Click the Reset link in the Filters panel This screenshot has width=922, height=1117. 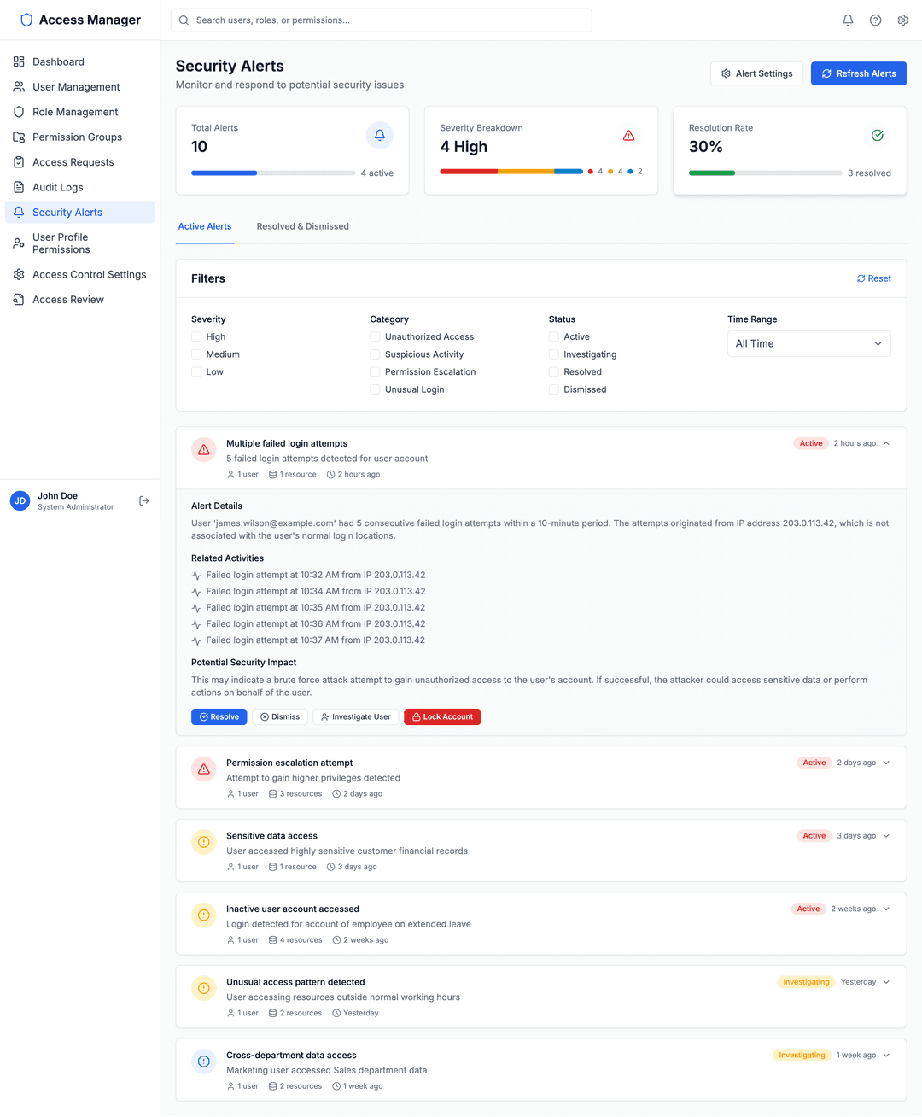click(873, 278)
